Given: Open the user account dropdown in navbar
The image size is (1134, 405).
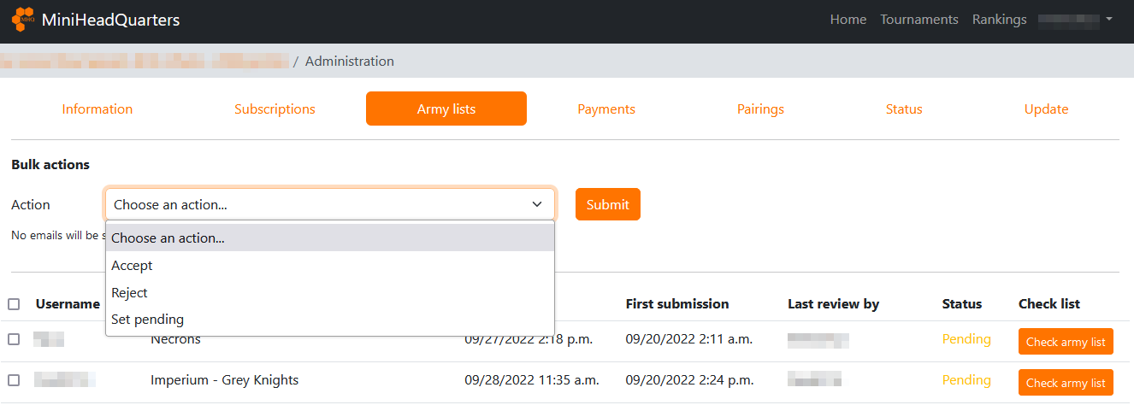Looking at the screenshot, I should (1076, 20).
